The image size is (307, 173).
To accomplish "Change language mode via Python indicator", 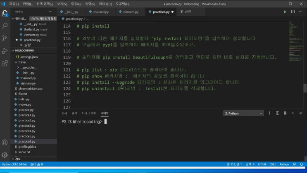I will coord(284,164).
